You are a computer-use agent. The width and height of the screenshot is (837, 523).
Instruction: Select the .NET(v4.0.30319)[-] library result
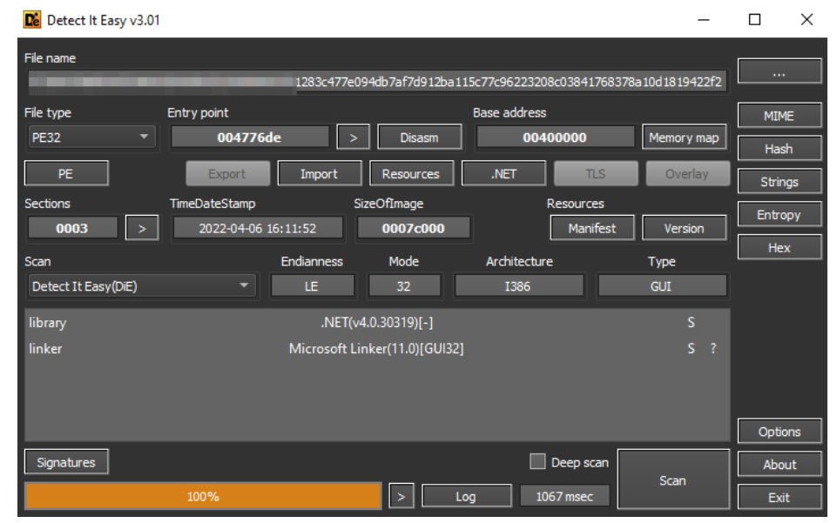coord(377,323)
